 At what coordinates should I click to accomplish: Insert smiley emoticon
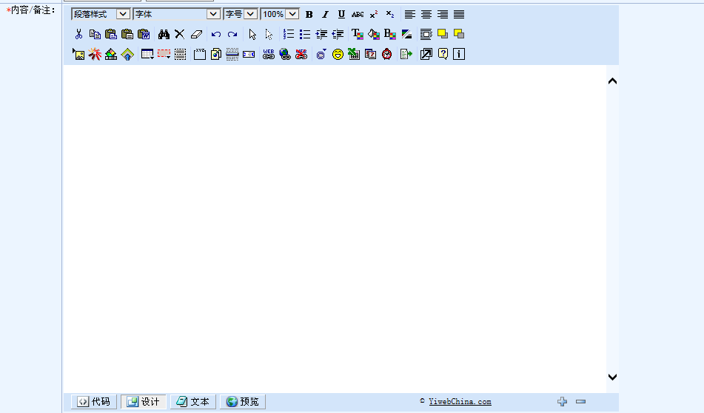click(x=338, y=54)
